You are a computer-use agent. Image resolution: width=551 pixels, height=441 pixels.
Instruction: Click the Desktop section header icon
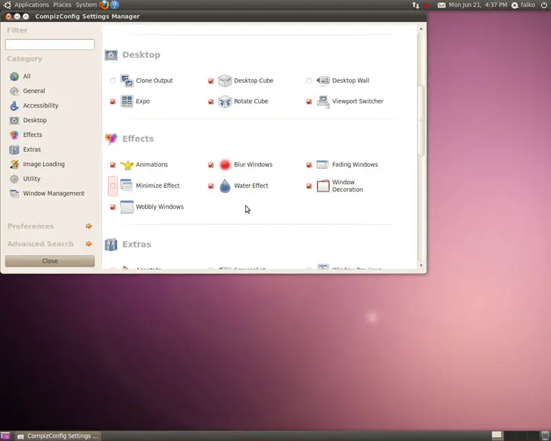click(x=111, y=55)
